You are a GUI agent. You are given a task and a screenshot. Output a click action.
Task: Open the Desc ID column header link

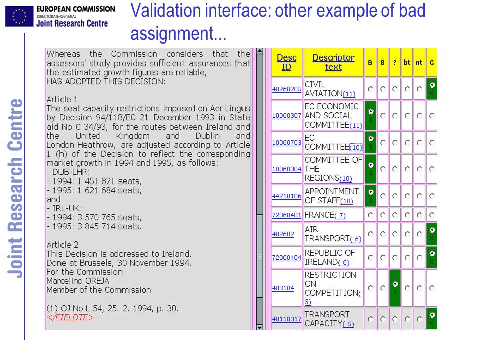tap(286, 62)
